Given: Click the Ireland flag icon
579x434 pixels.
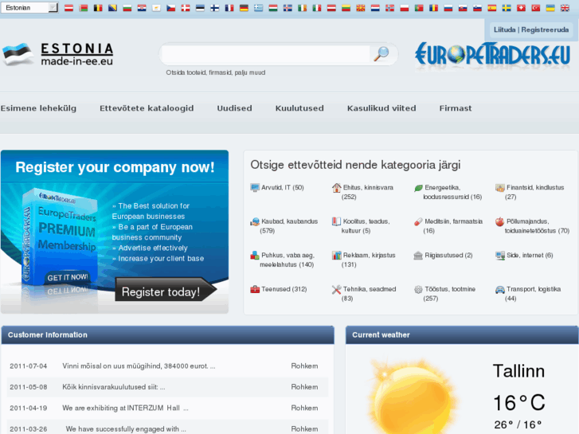Looking at the screenshot, I should [x=302, y=8].
